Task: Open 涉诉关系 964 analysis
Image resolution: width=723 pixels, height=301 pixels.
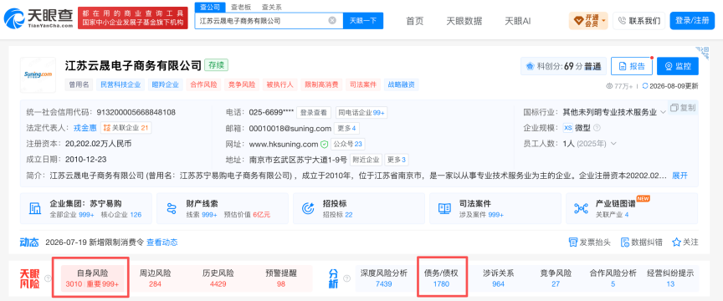Action: [498, 278]
